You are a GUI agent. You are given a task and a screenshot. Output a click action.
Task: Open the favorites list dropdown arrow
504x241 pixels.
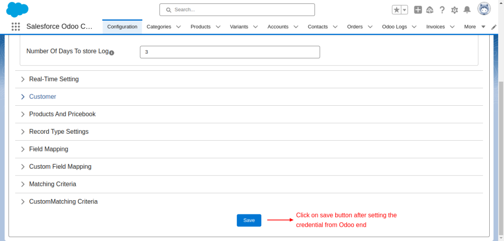pyautogui.click(x=405, y=10)
